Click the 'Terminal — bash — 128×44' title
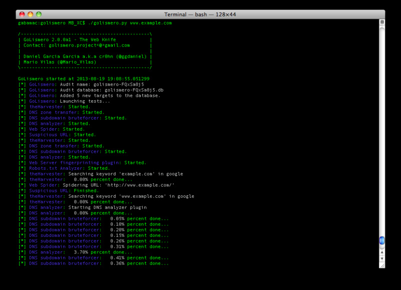Image resolution: width=401 pixels, height=290 pixels. [x=200, y=15]
